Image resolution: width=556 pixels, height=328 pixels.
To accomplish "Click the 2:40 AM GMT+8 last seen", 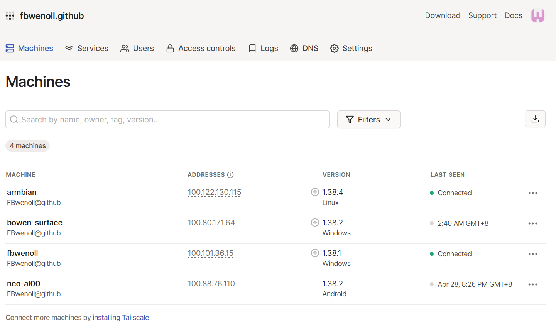I will click(x=463, y=223).
